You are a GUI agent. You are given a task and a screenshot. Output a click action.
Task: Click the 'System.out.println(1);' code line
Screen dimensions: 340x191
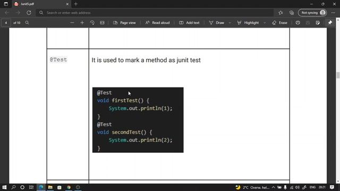pos(140,108)
